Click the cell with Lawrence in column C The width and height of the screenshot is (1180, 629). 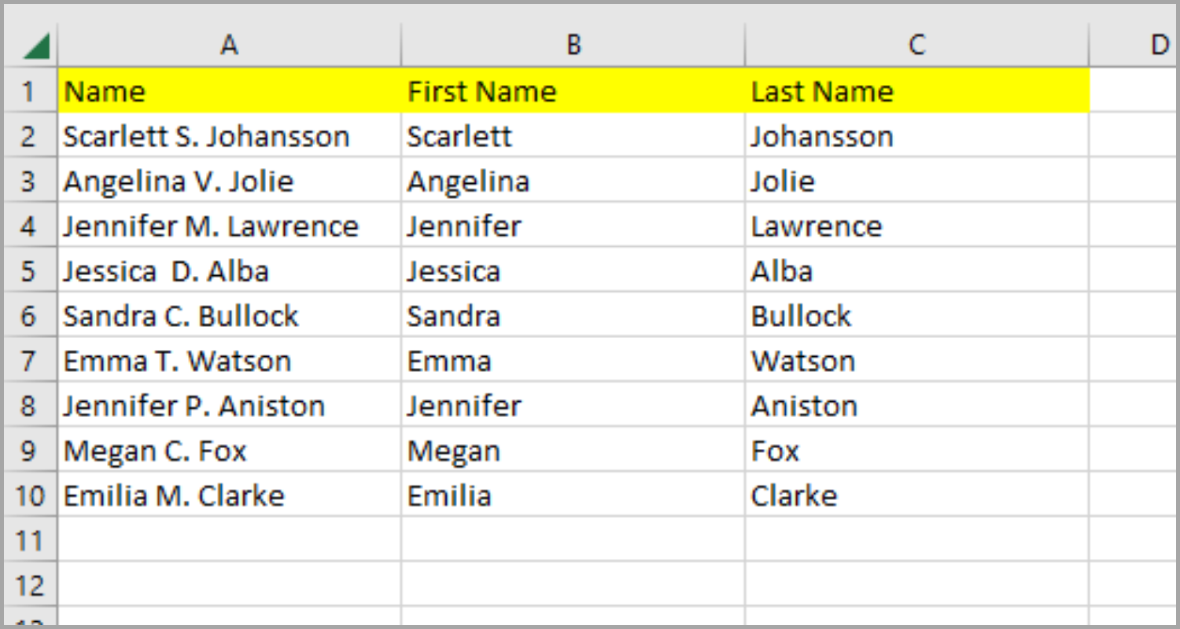point(916,226)
